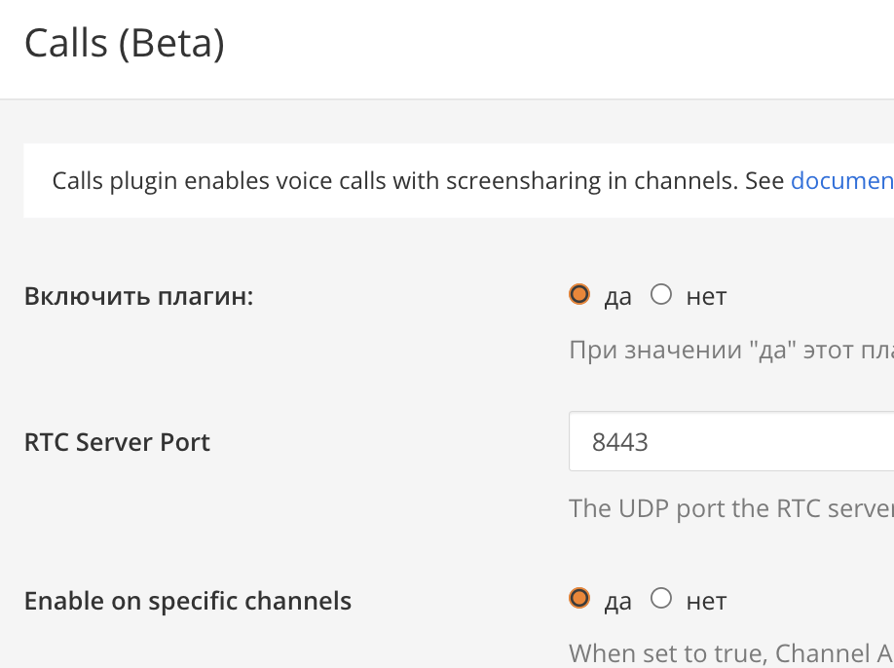The image size is (894, 668).
Task: Click the 'Calls (Beta)' page heading
Action: [125, 43]
